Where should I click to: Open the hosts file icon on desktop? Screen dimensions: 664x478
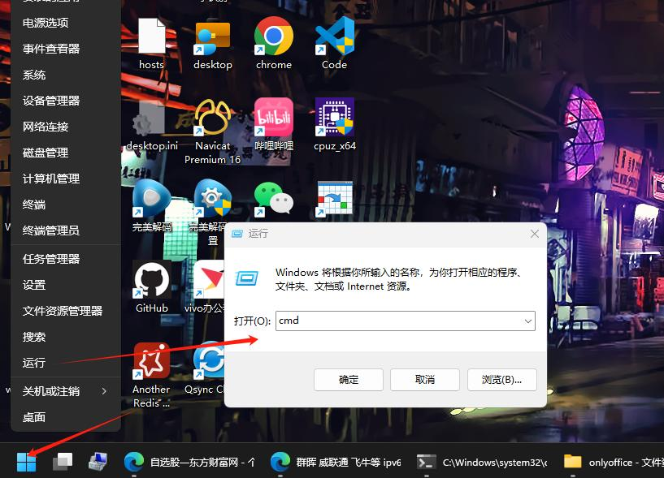coord(152,37)
